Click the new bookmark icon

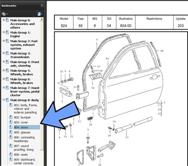[40, 14]
